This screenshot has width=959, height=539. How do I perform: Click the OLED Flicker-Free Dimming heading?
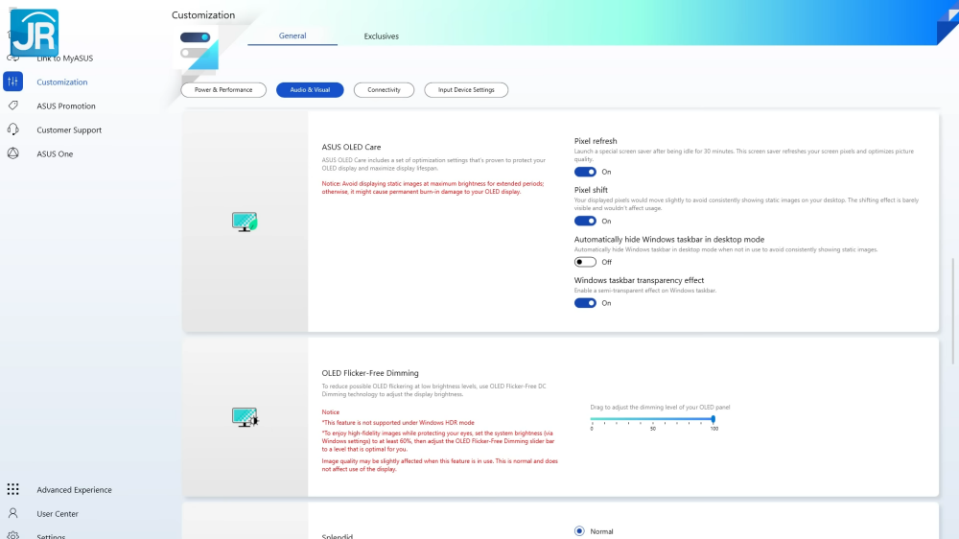coord(370,372)
